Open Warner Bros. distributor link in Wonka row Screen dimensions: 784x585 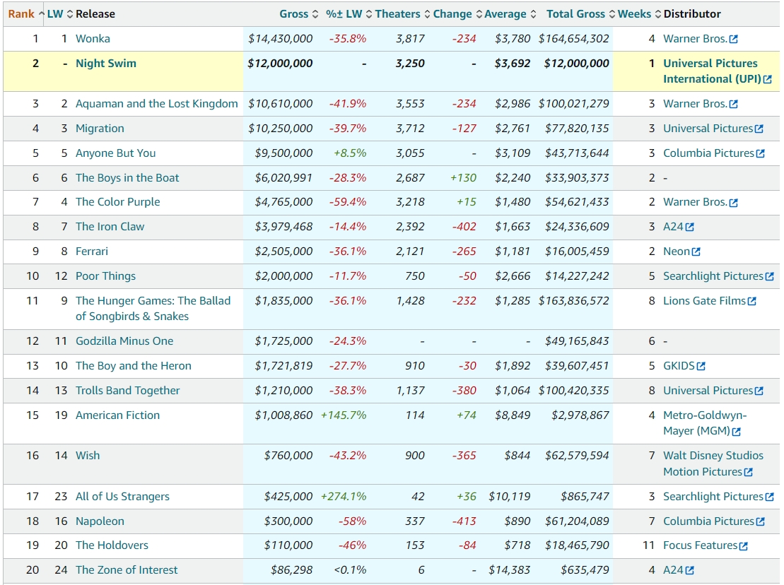click(695, 38)
